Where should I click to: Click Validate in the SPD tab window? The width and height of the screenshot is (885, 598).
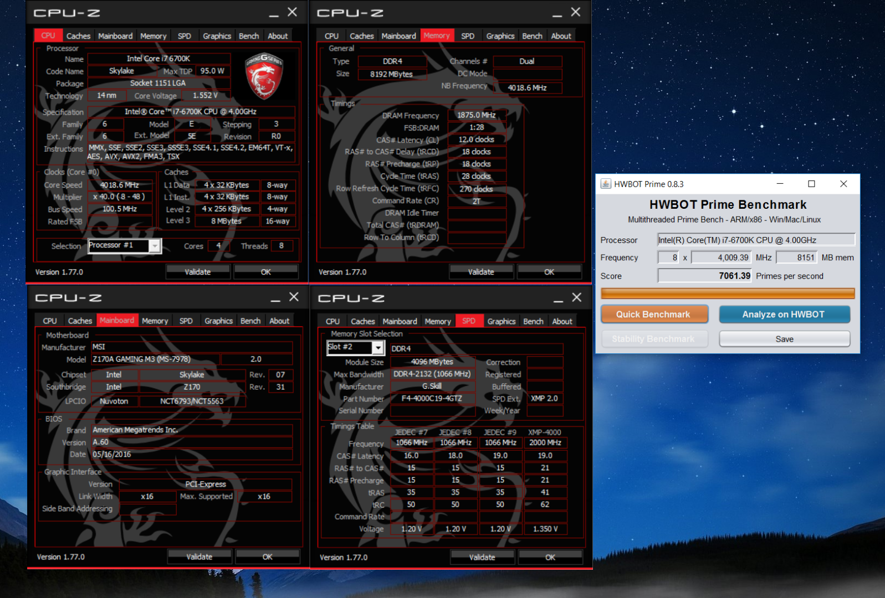click(482, 557)
